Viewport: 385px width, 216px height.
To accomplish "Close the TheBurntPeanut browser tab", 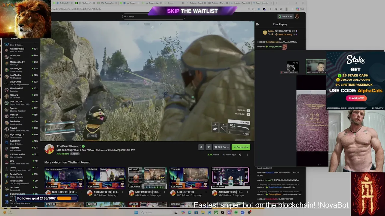I will pyautogui.click(x=94, y=3).
